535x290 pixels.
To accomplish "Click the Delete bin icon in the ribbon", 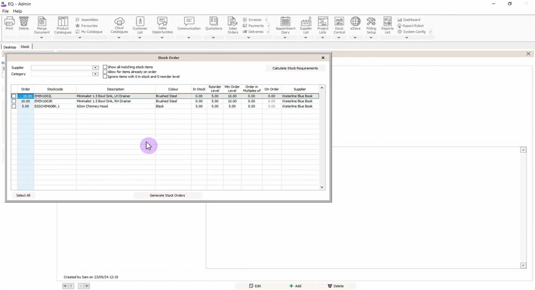I will click(24, 23).
